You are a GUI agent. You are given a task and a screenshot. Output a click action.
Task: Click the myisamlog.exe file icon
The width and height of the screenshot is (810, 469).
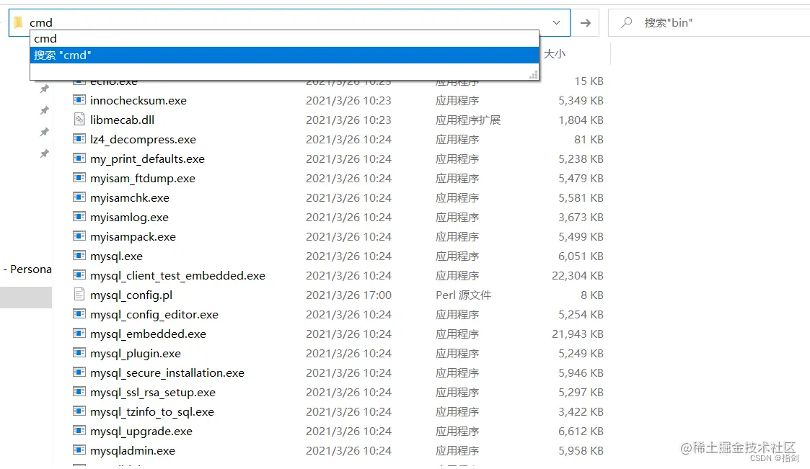pos(79,216)
